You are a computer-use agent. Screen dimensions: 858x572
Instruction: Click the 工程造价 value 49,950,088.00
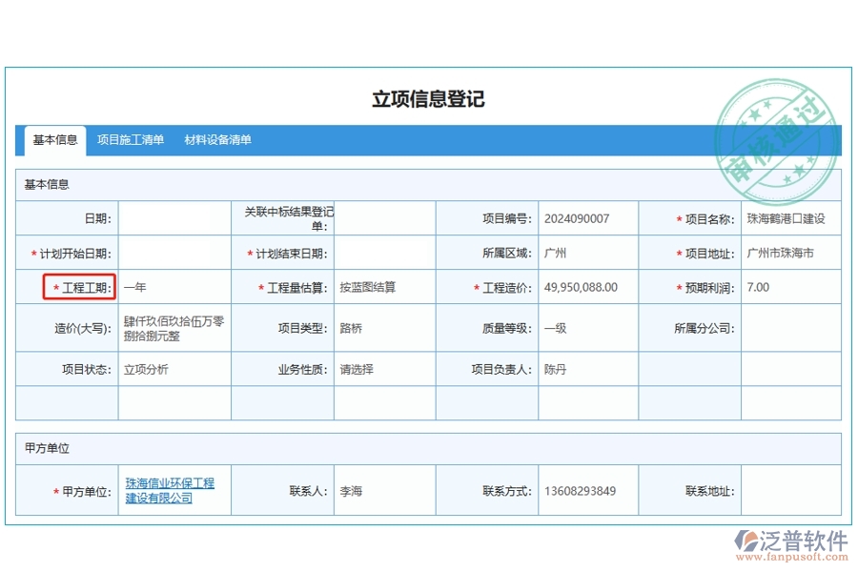pyautogui.click(x=587, y=287)
